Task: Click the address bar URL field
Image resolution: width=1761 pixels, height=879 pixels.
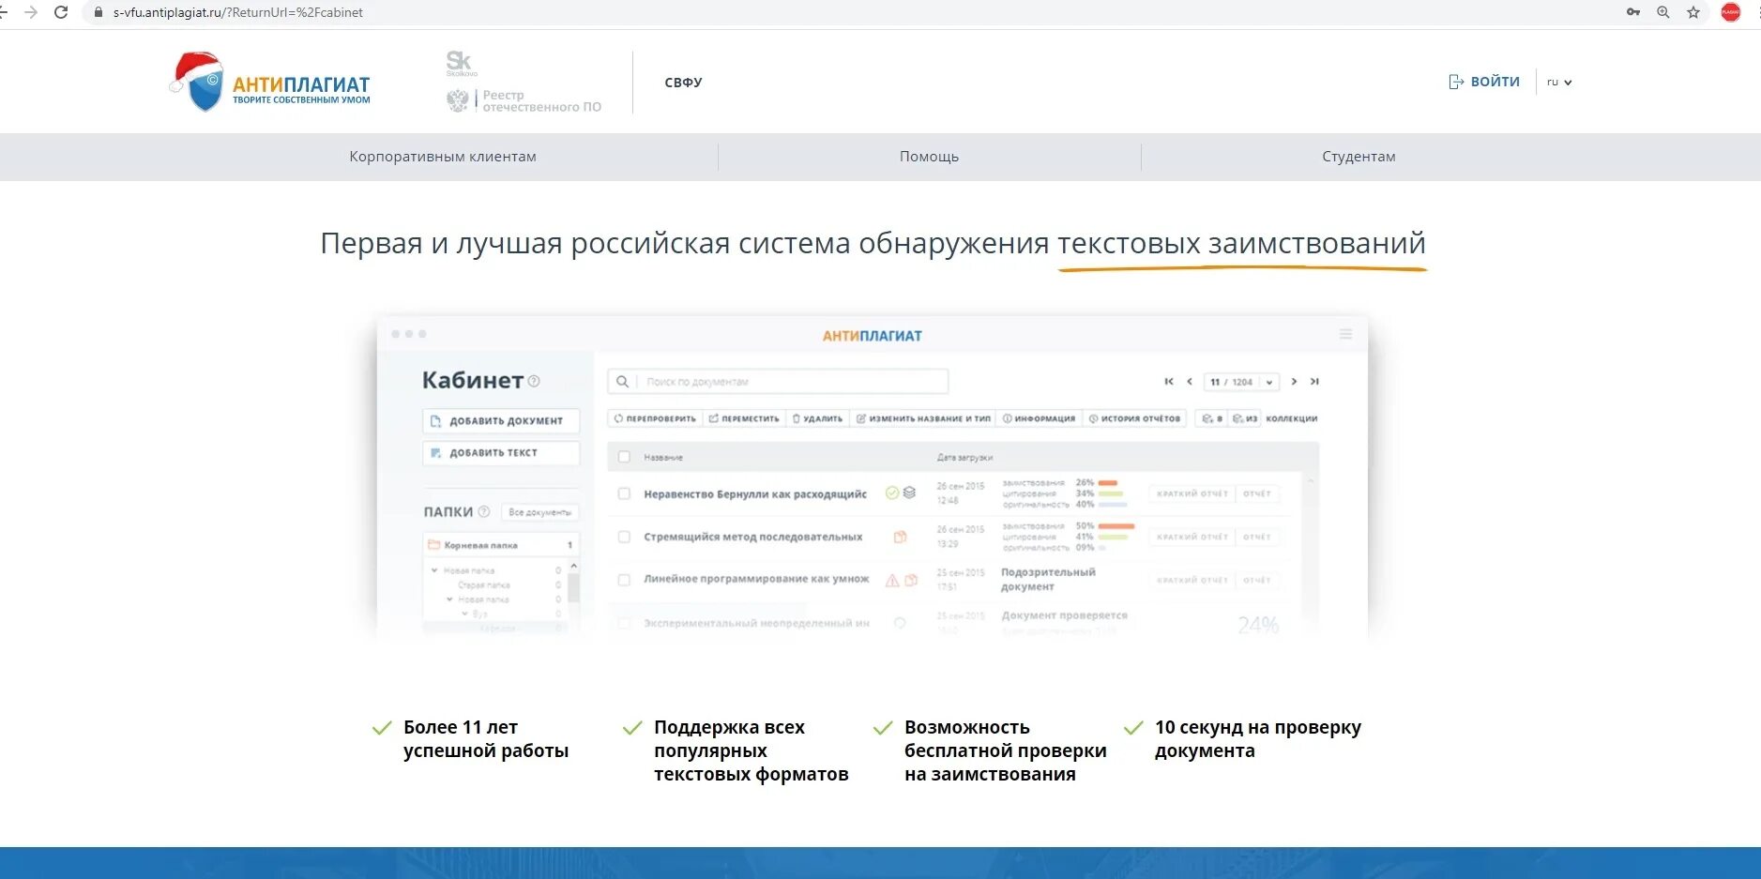Action: pyautogui.click(x=238, y=12)
